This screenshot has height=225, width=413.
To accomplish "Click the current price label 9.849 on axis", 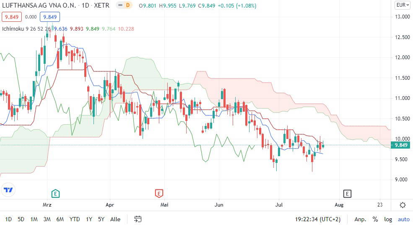I will pos(400,145).
